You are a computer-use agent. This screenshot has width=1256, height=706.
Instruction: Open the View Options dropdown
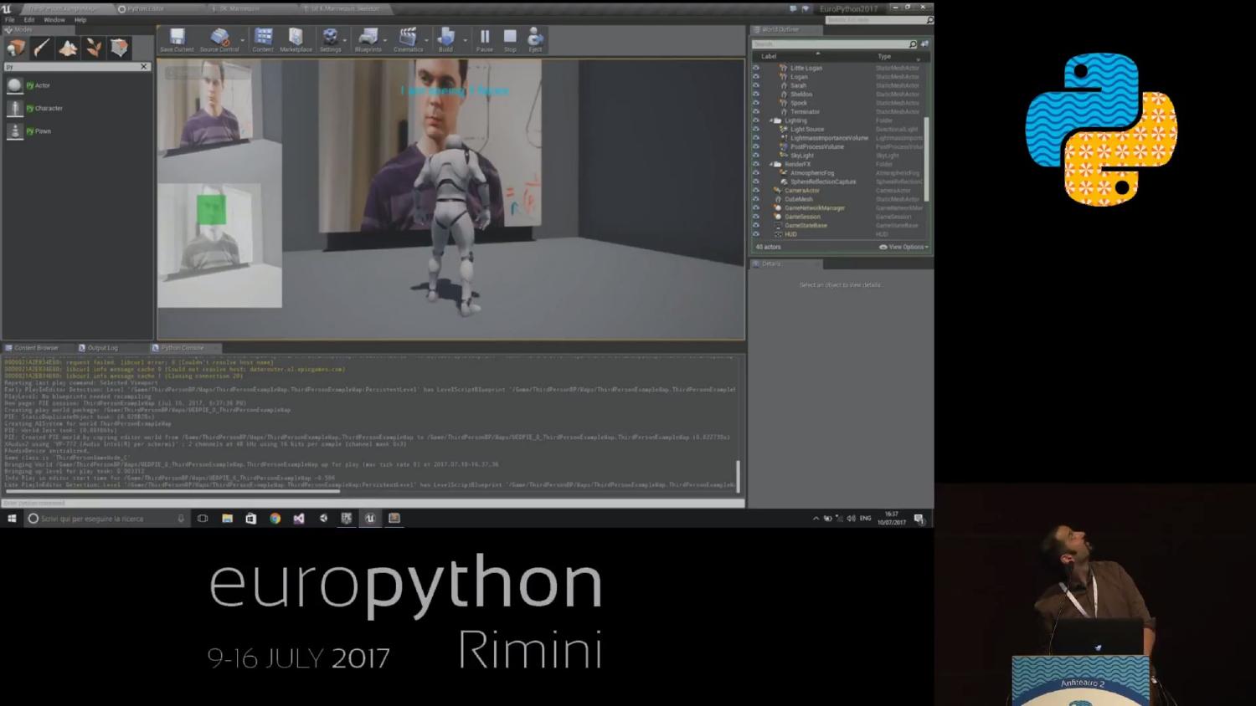903,247
